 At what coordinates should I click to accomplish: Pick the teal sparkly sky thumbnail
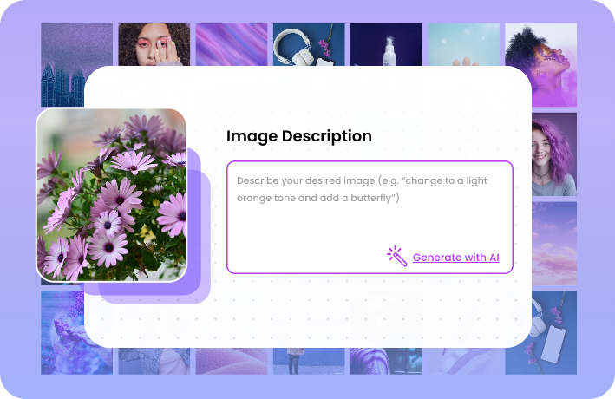click(463, 43)
